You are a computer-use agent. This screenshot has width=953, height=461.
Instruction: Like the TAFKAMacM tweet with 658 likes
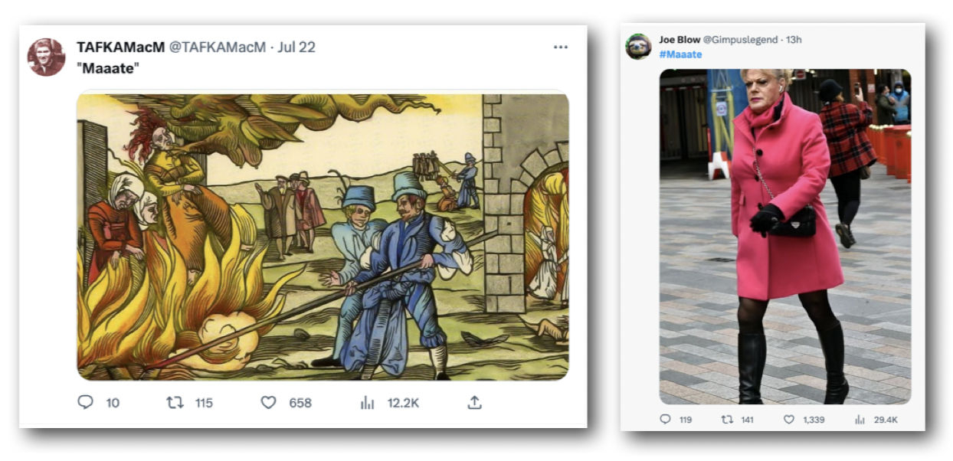click(x=268, y=402)
